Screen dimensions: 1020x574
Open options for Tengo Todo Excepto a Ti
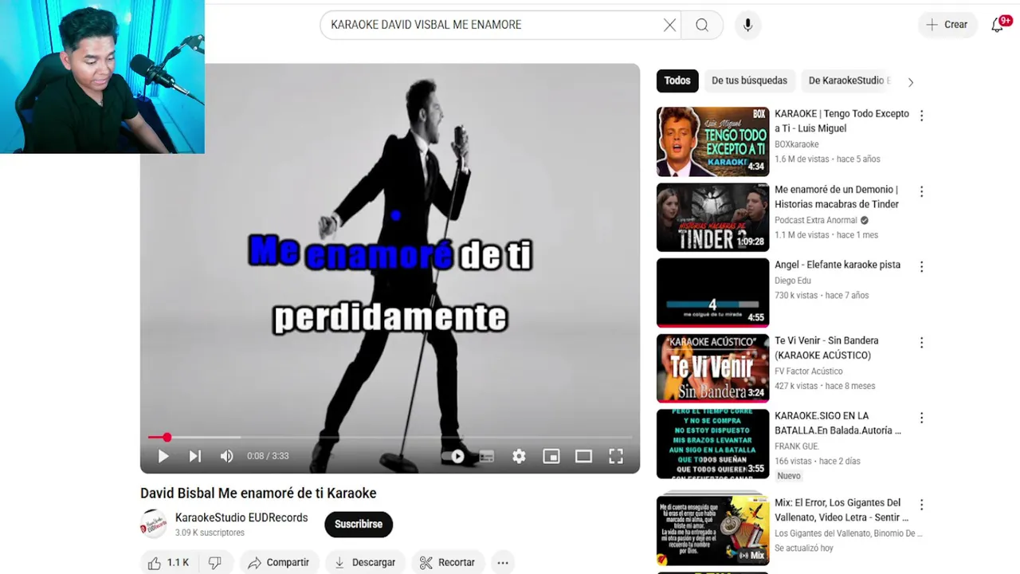[921, 116]
